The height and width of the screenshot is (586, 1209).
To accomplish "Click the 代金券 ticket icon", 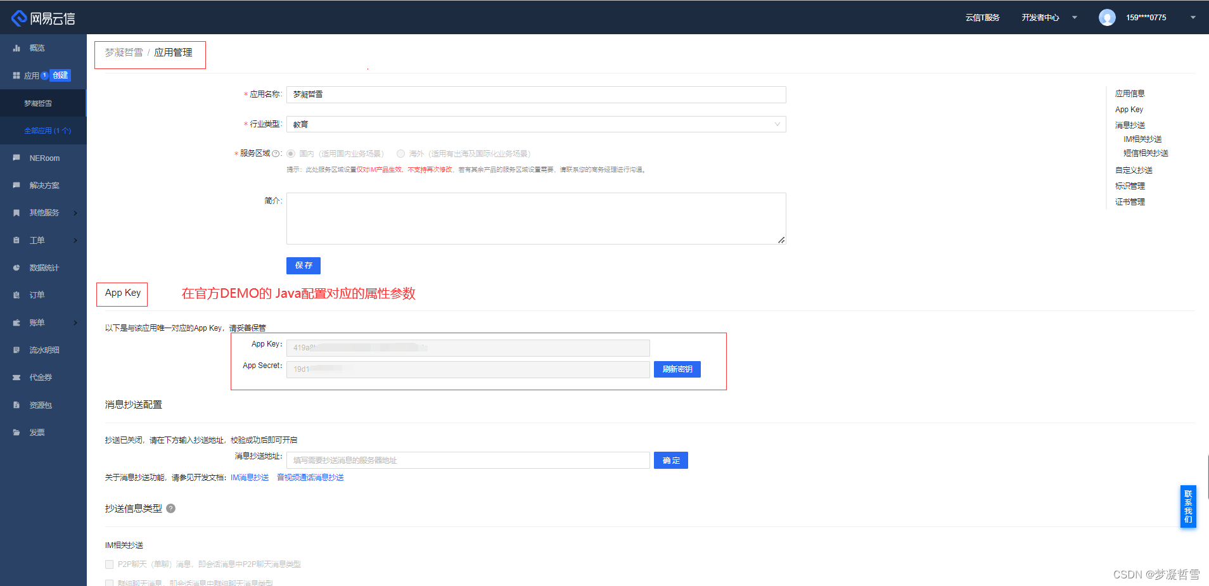I will (16, 378).
